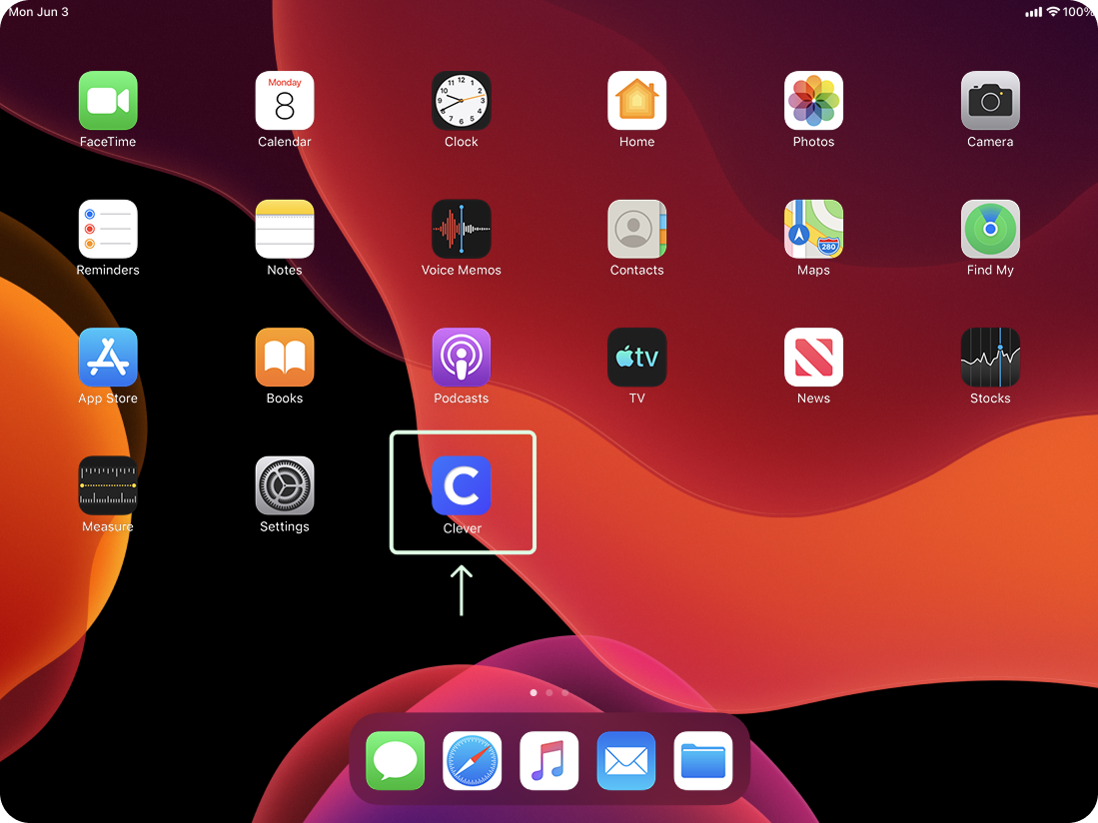Open the App Store

point(108,357)
